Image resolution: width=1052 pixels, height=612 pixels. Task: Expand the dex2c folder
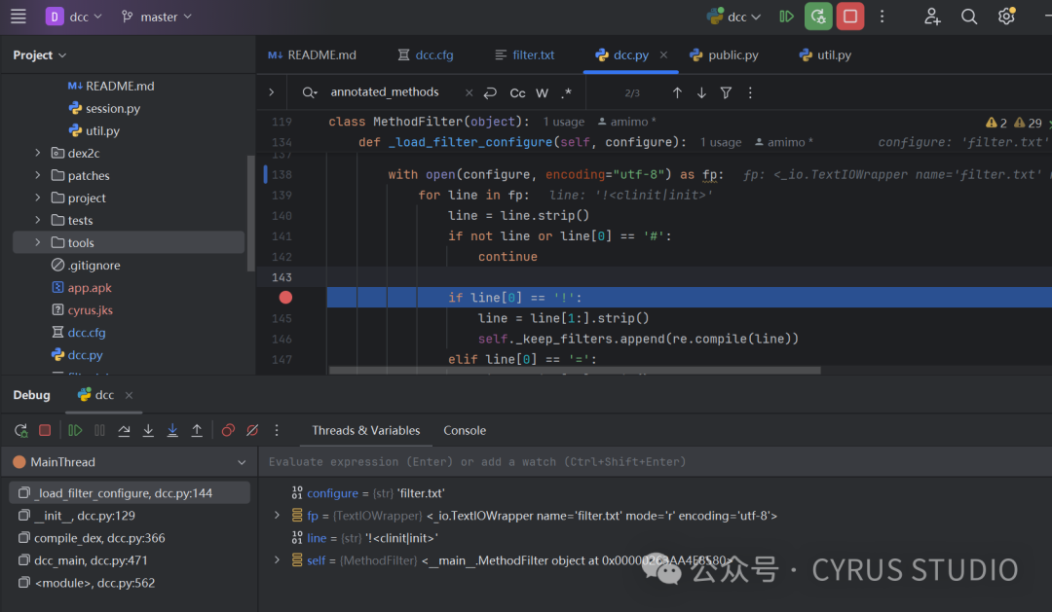pyautogui.click(x=38, y=153)
